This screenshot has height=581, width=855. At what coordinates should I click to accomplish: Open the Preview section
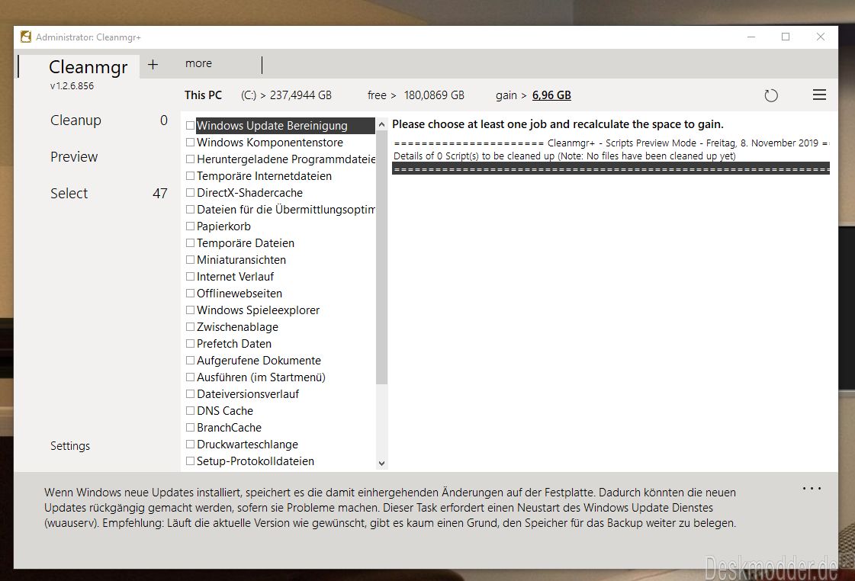tap(74, 157)
